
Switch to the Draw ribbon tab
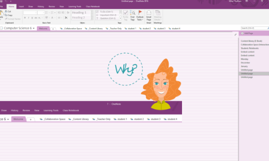(x=30, y=7)
